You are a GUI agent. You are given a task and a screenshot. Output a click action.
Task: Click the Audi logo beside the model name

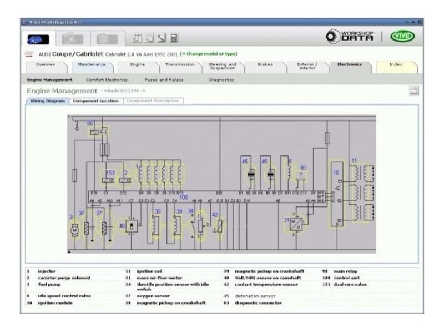[29, 54]
